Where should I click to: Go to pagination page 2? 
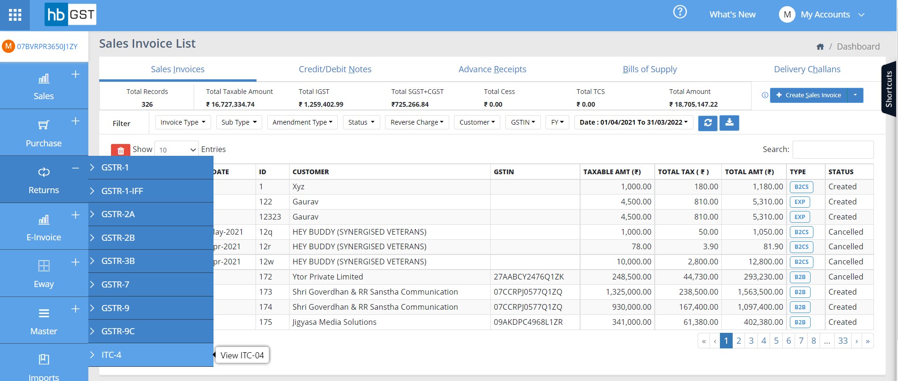tap(739, 341)
